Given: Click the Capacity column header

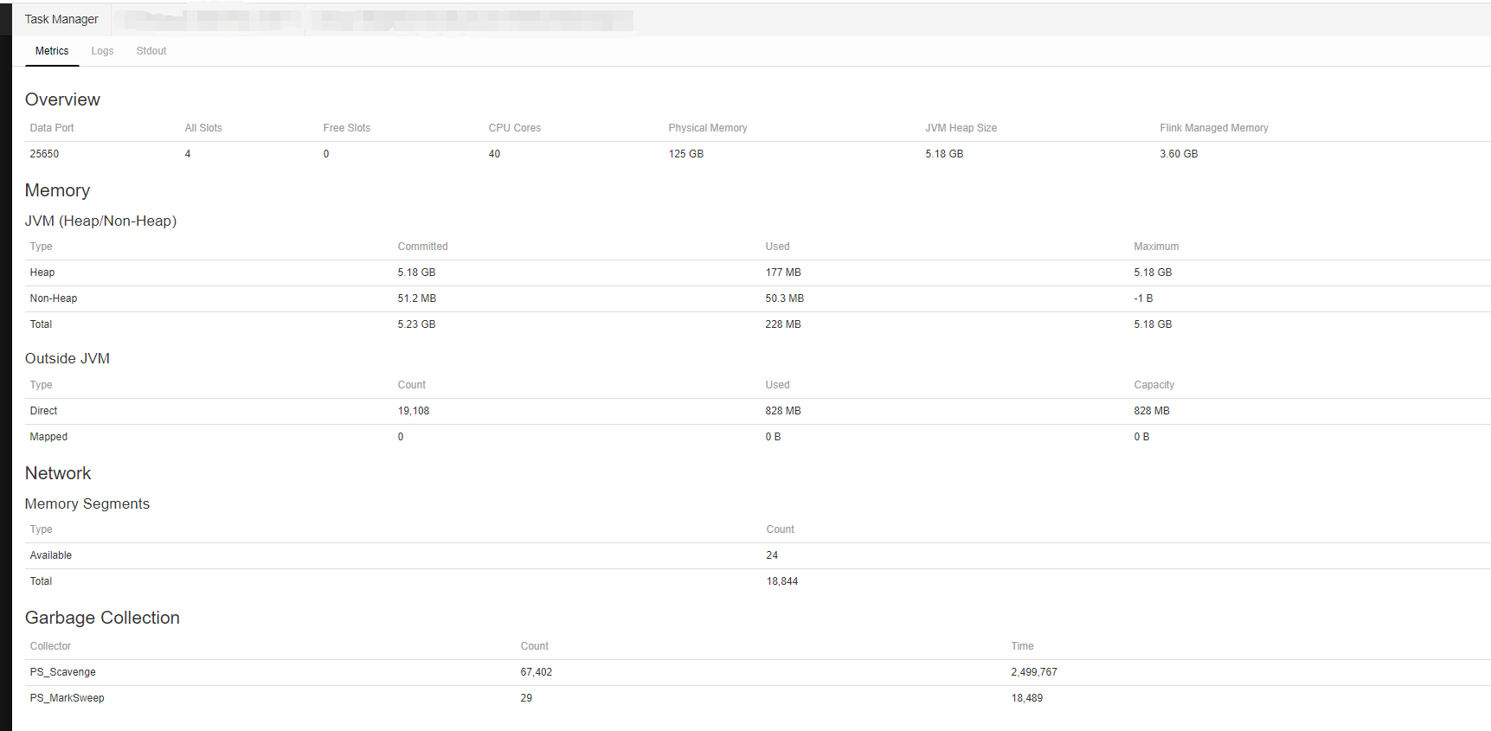Looking at the screenshot, I should [1154, 385].
